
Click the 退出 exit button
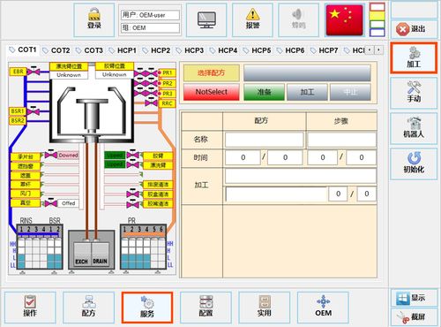[414, 29]
